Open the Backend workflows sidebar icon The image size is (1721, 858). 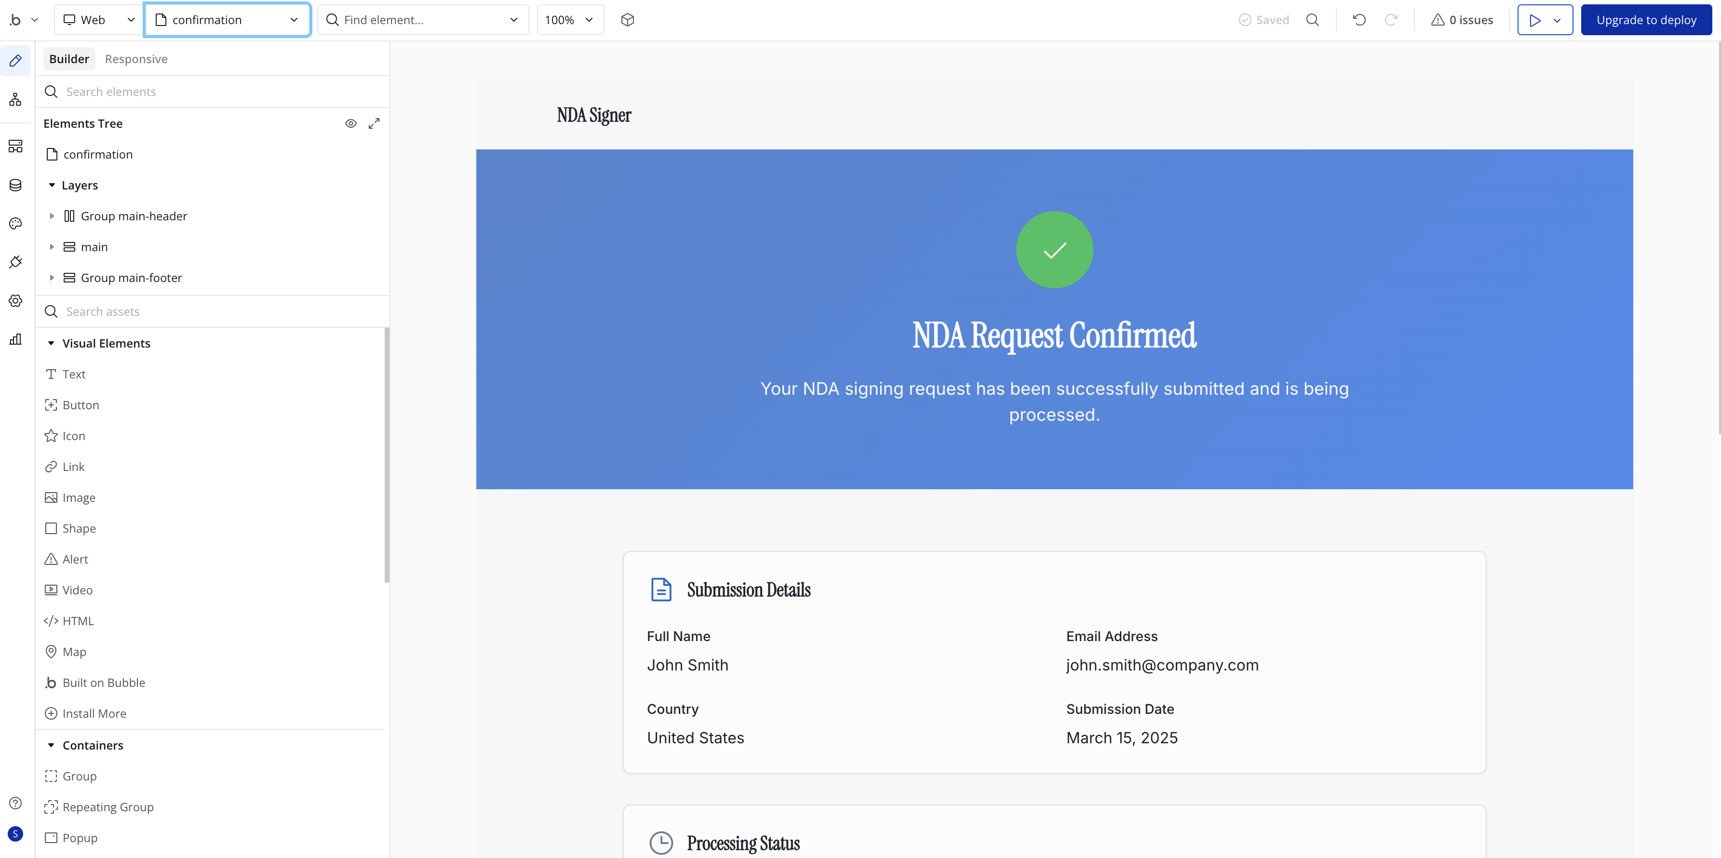(15, 147)
